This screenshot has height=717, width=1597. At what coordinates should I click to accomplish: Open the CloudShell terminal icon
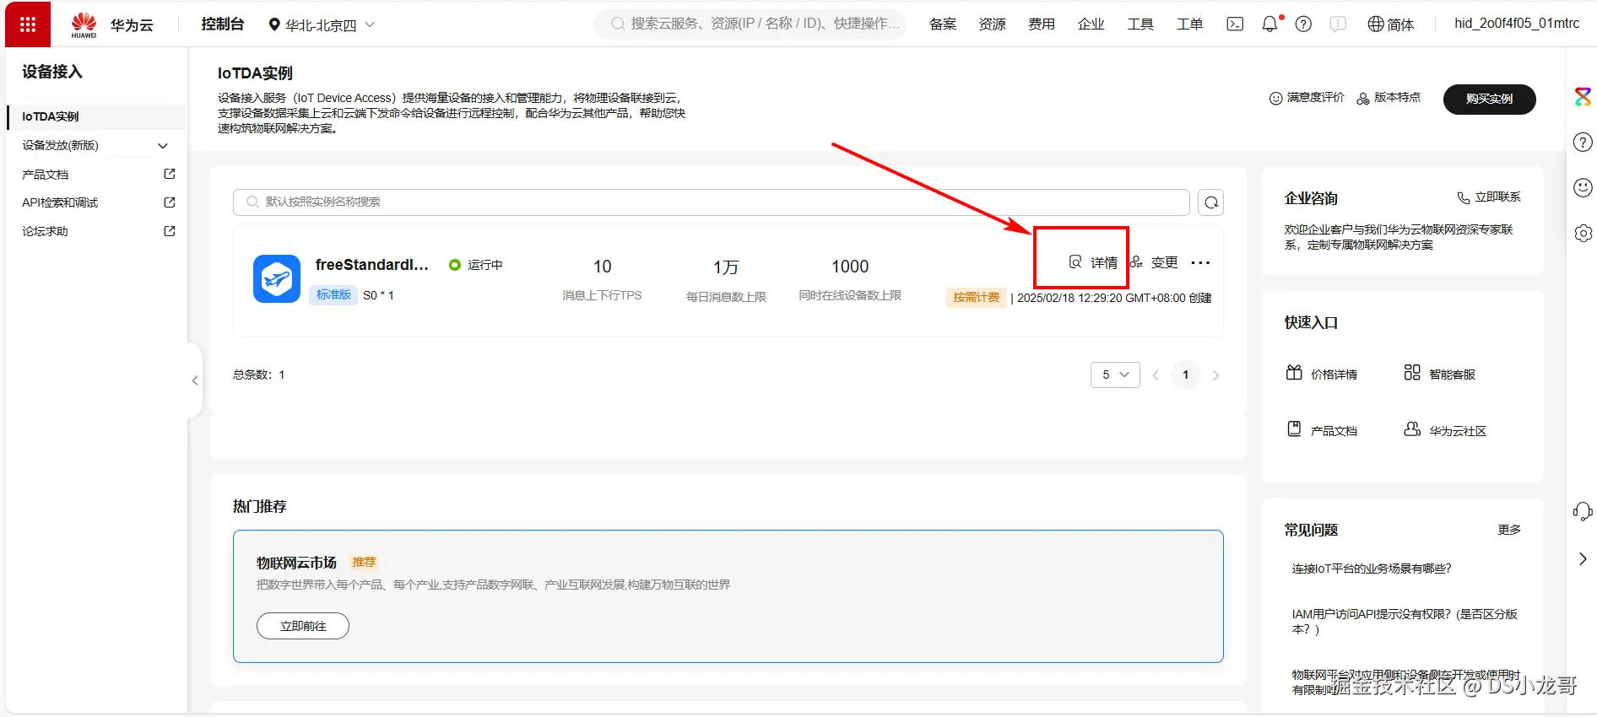click(1235, 24)
